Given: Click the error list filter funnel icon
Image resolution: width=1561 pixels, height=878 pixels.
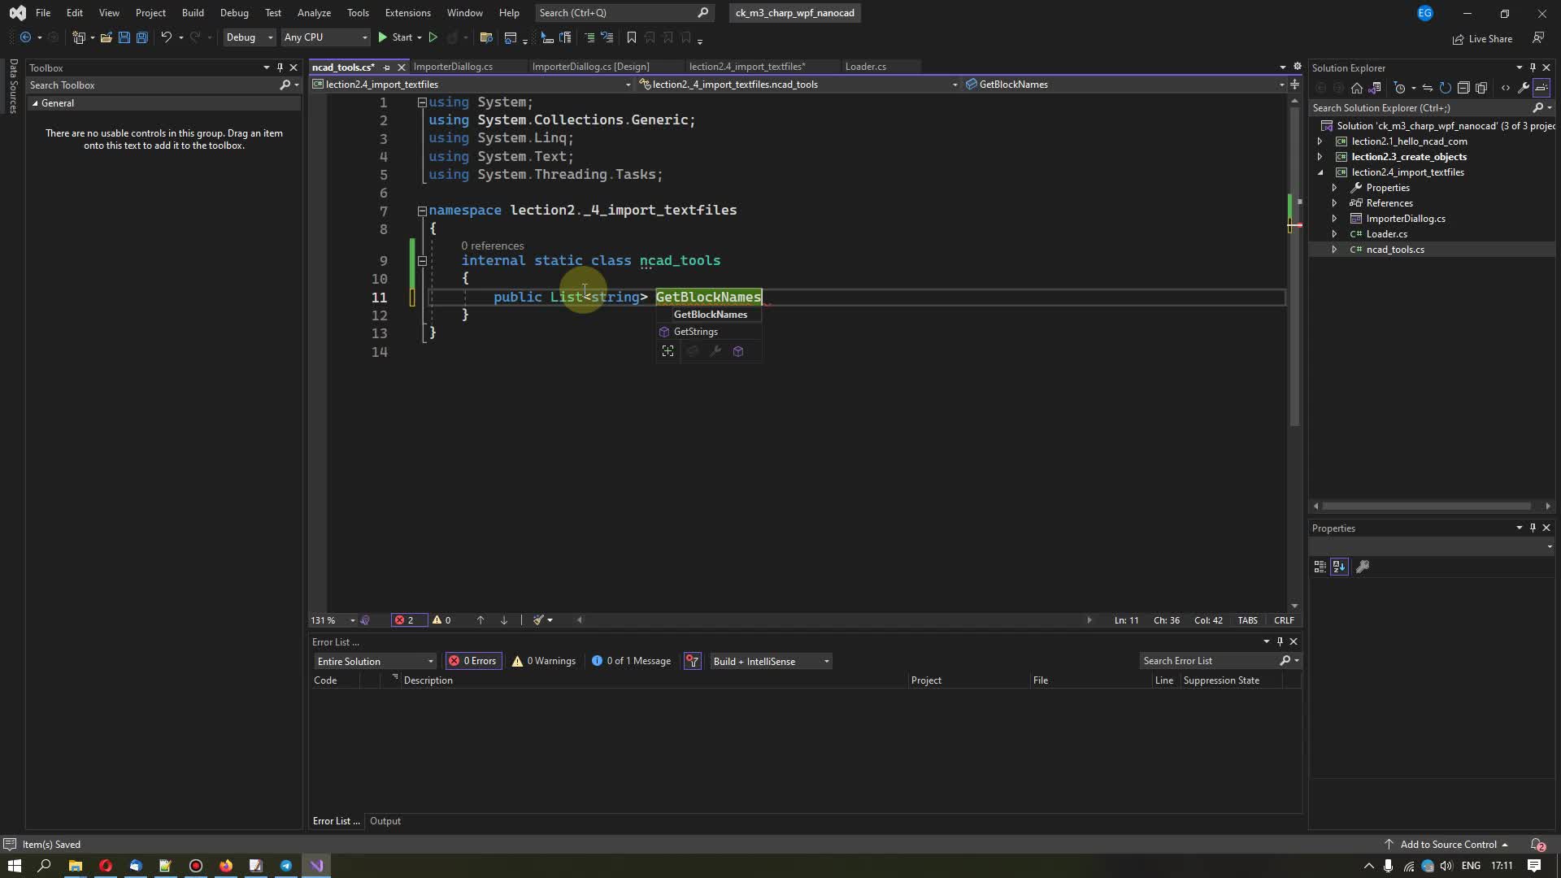Looking at the screenshot, I should point(693,662).
